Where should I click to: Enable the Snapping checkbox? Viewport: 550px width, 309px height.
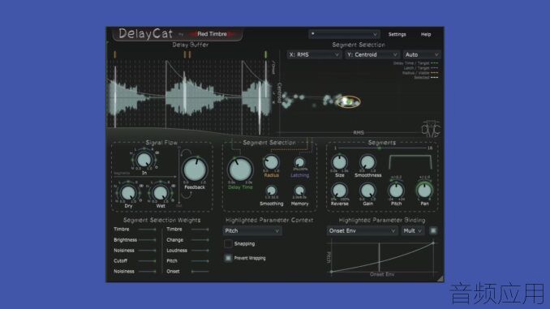coord(228,243)
